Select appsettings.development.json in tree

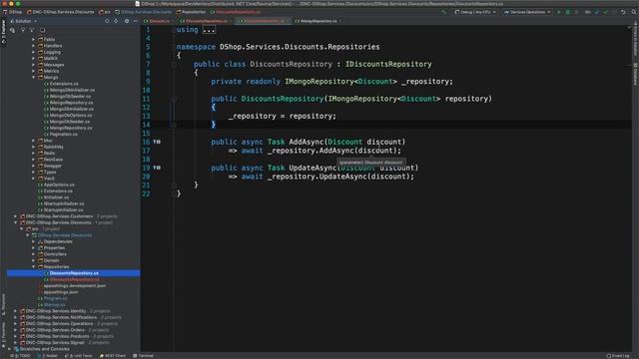coord(75,286)
